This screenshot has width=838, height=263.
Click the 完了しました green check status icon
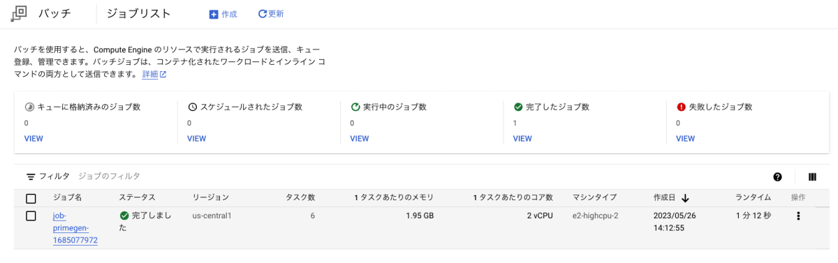(124, 216)
